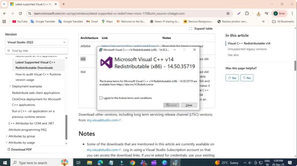Click the taskbar search box

(41, 163)
